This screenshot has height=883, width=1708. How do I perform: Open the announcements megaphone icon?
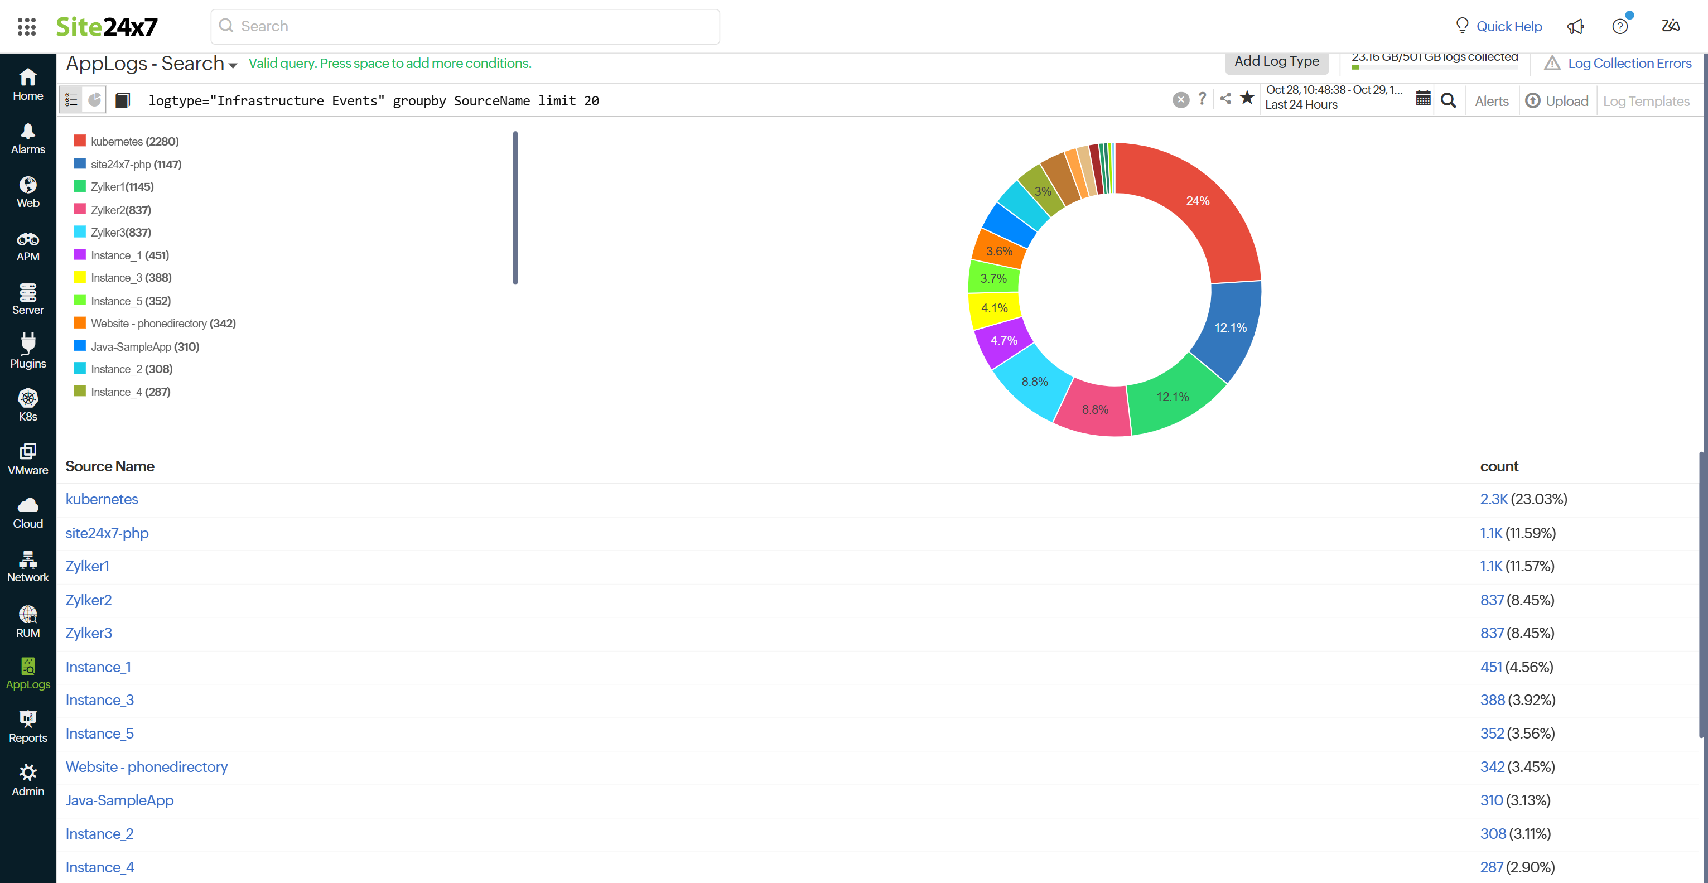(x=1575, y=27)
